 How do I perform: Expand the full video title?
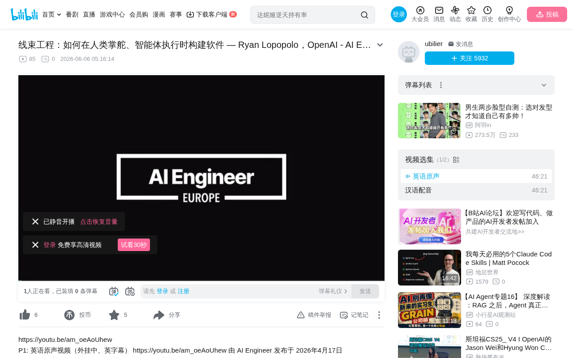pos(380,45)
